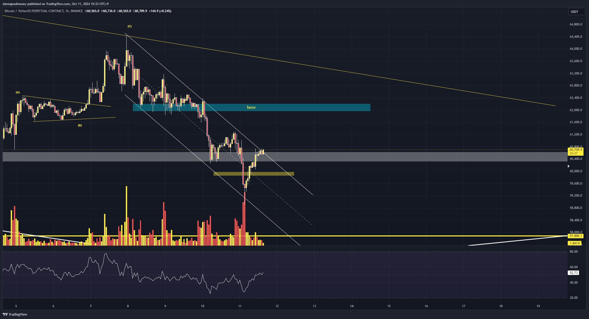The height and width of the screenshot is (319, 589).
Task: Click date 14 on the time axis
Action: (352, 306)
